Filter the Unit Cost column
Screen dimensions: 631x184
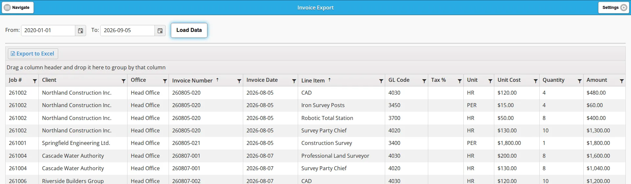click(536, 81)
